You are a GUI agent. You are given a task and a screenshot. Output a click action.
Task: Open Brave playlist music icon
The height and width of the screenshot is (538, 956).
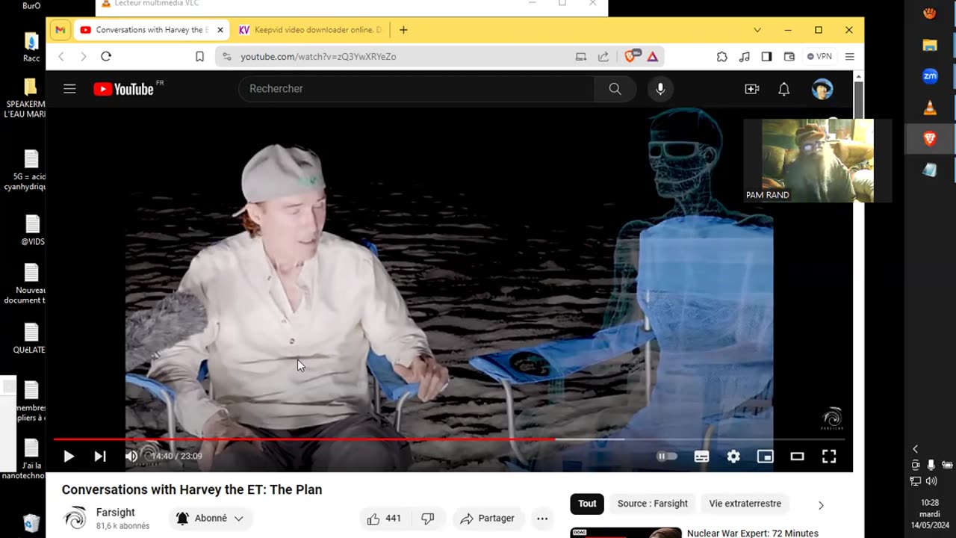coord(744,56)
